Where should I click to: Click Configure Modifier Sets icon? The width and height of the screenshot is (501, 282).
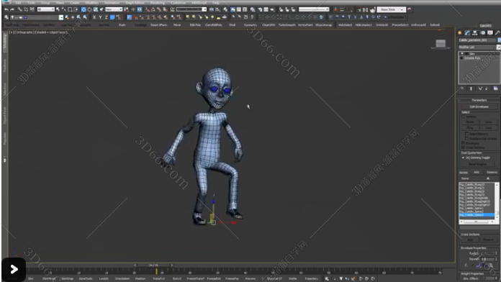pos(495,88)
